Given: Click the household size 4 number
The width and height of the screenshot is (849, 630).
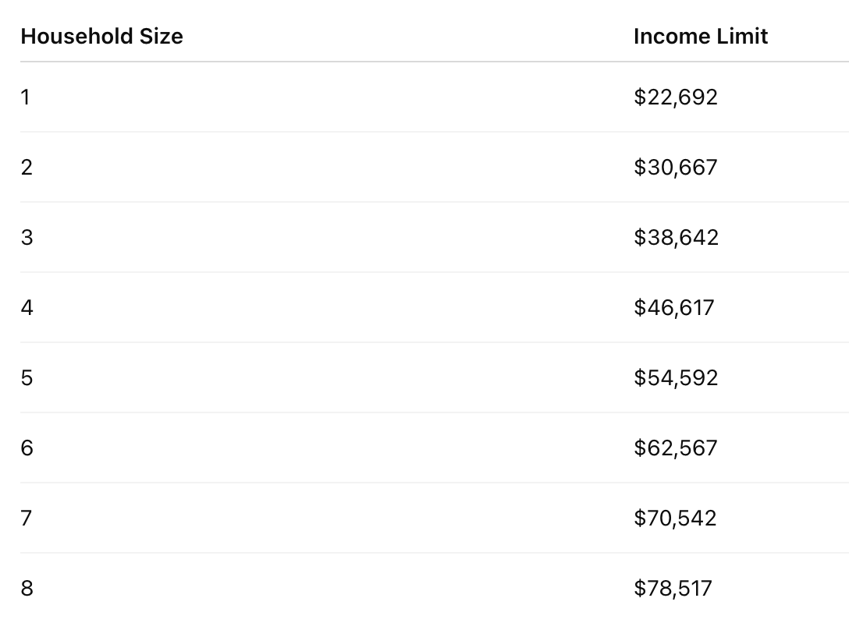Looking at the screenshot, I should pos(27,307).
